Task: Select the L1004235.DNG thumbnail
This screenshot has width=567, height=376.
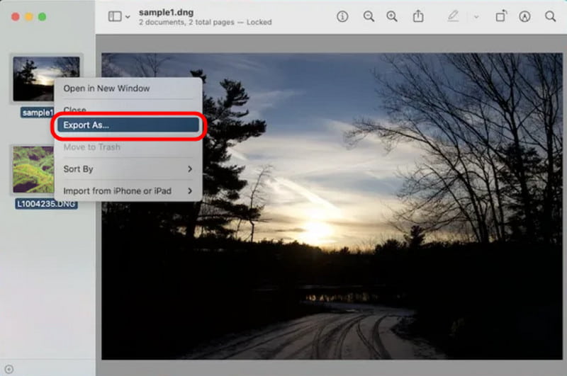Action: point(33,170)
